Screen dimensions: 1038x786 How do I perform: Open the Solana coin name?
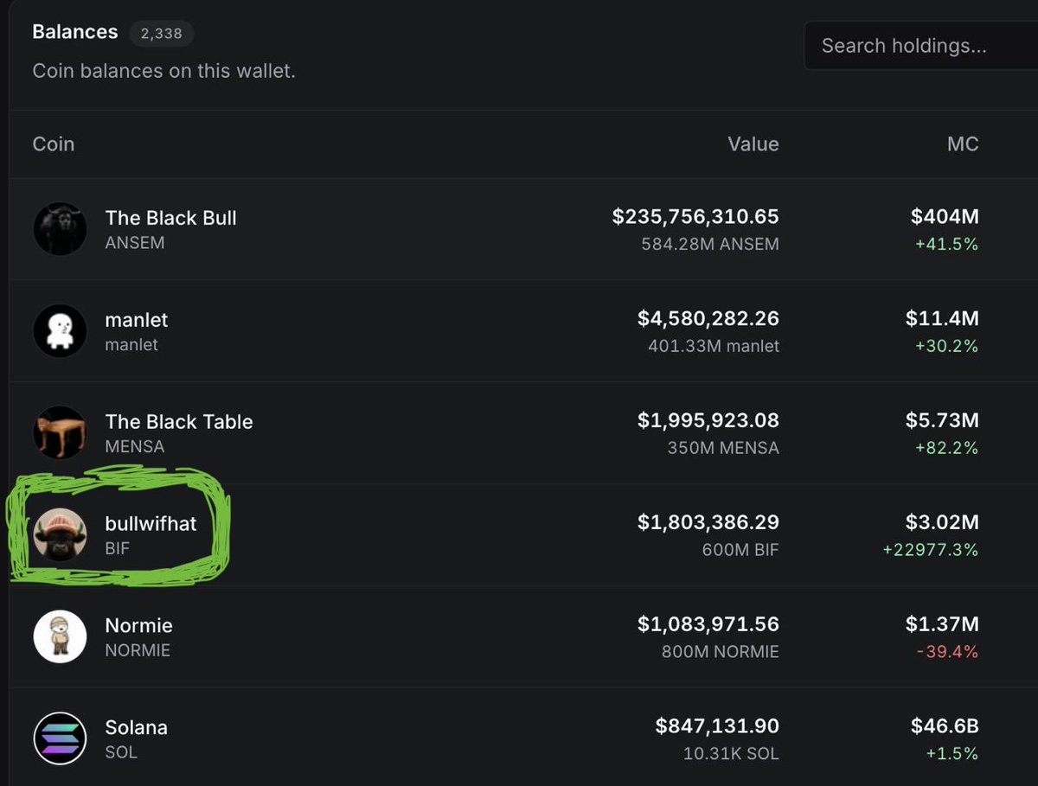(136, 727)
